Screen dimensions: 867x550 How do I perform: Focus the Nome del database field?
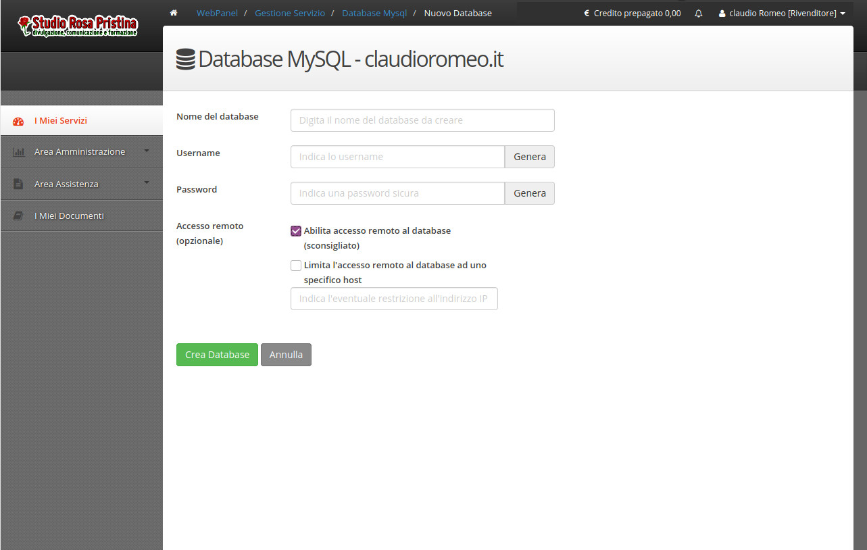click(422, 120)
